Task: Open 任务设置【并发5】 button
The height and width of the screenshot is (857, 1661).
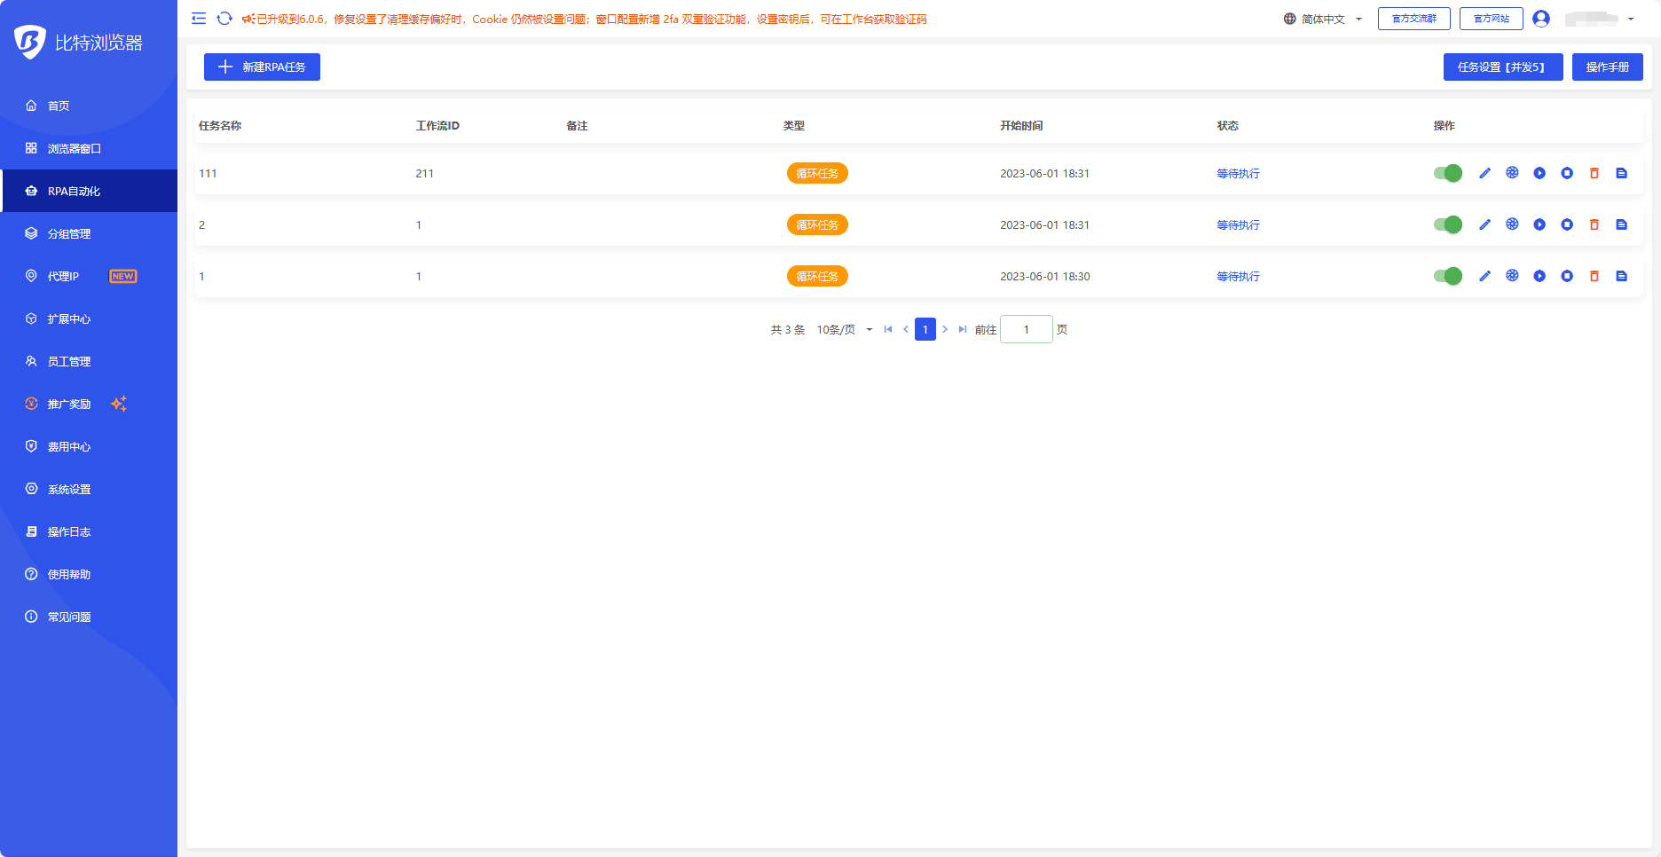Action: pyautogui.click(x=1503, y=67)
